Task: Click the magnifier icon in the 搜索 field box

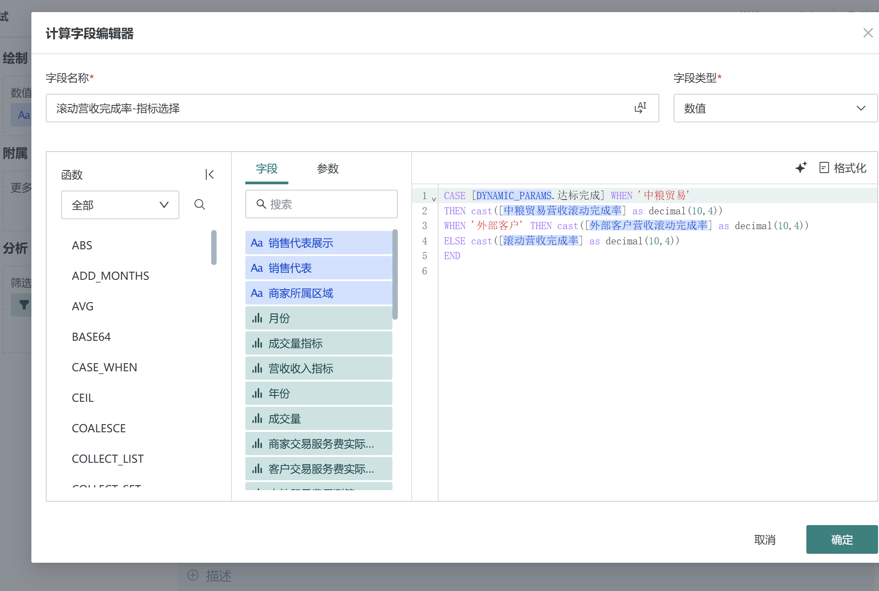Action: point(262,204)
